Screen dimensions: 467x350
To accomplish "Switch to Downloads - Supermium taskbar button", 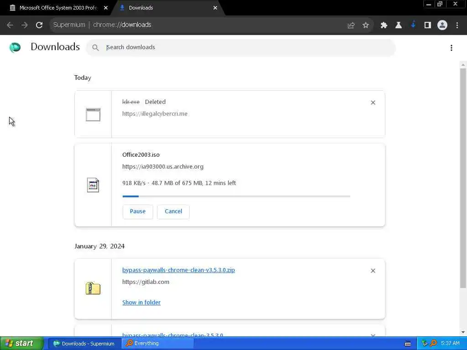I will (x=84, y=344).
